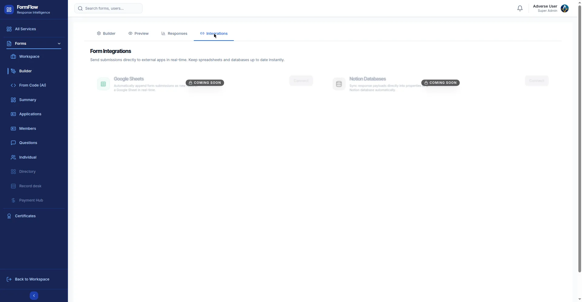This screenshot has height=302, width=582.
Task: Switch to the Builder tab
Action: tap(106, 34)
